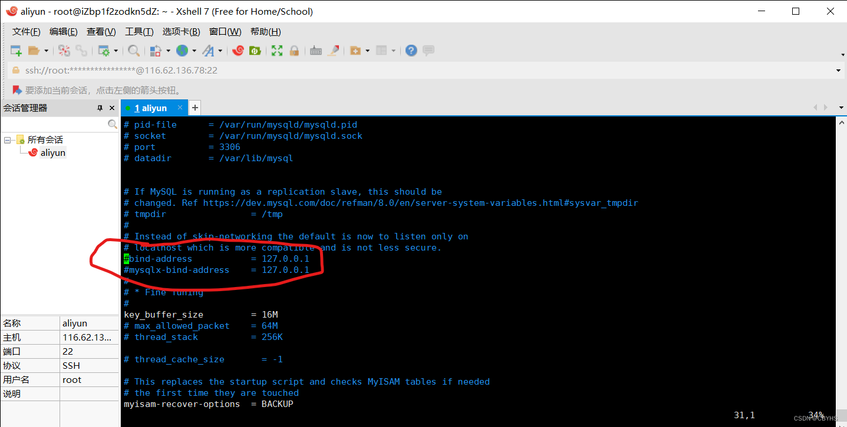Viewport: 847px width, 427px height.
Task: Select the aliyun session in the tree
Action: tap(52, 152)
